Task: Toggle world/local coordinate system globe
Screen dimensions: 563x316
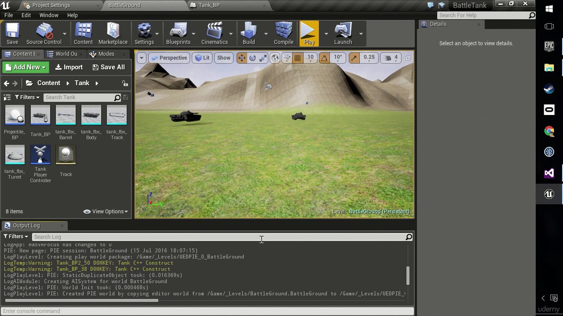Action: point(275,58)
